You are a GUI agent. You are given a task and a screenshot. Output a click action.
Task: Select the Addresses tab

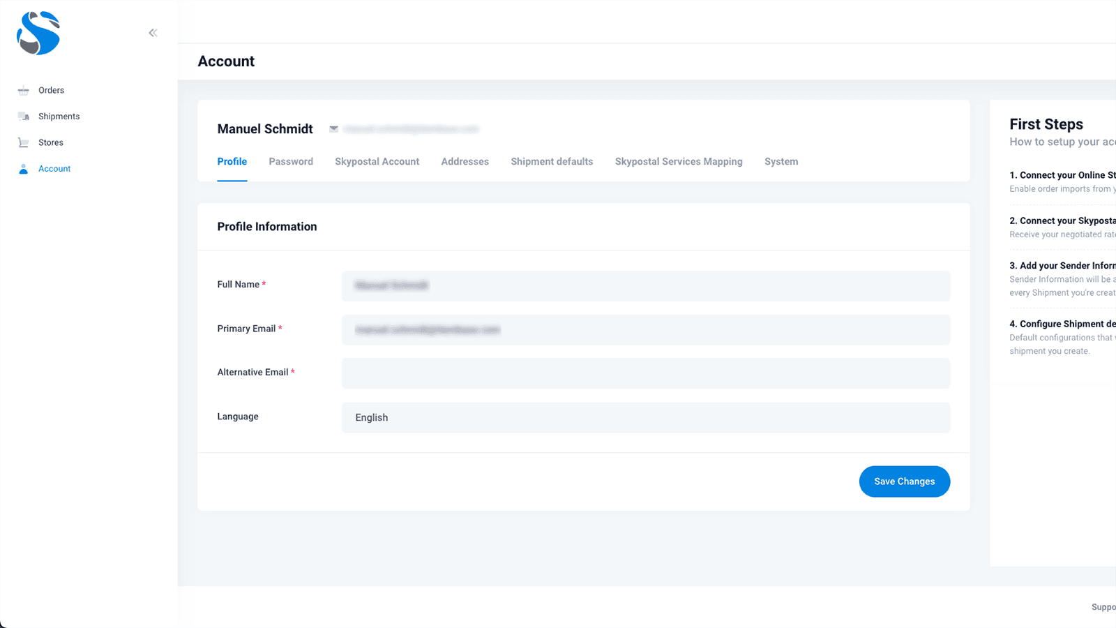click(x=465, y=161)
